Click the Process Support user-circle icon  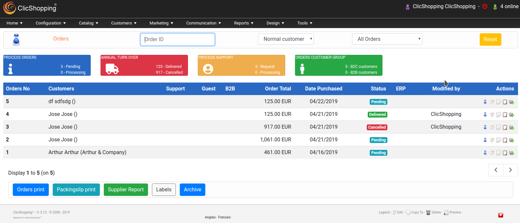(208, 69)
